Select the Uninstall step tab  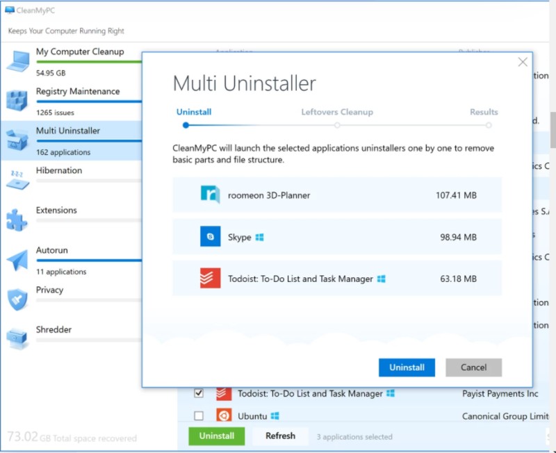point(194,112)
